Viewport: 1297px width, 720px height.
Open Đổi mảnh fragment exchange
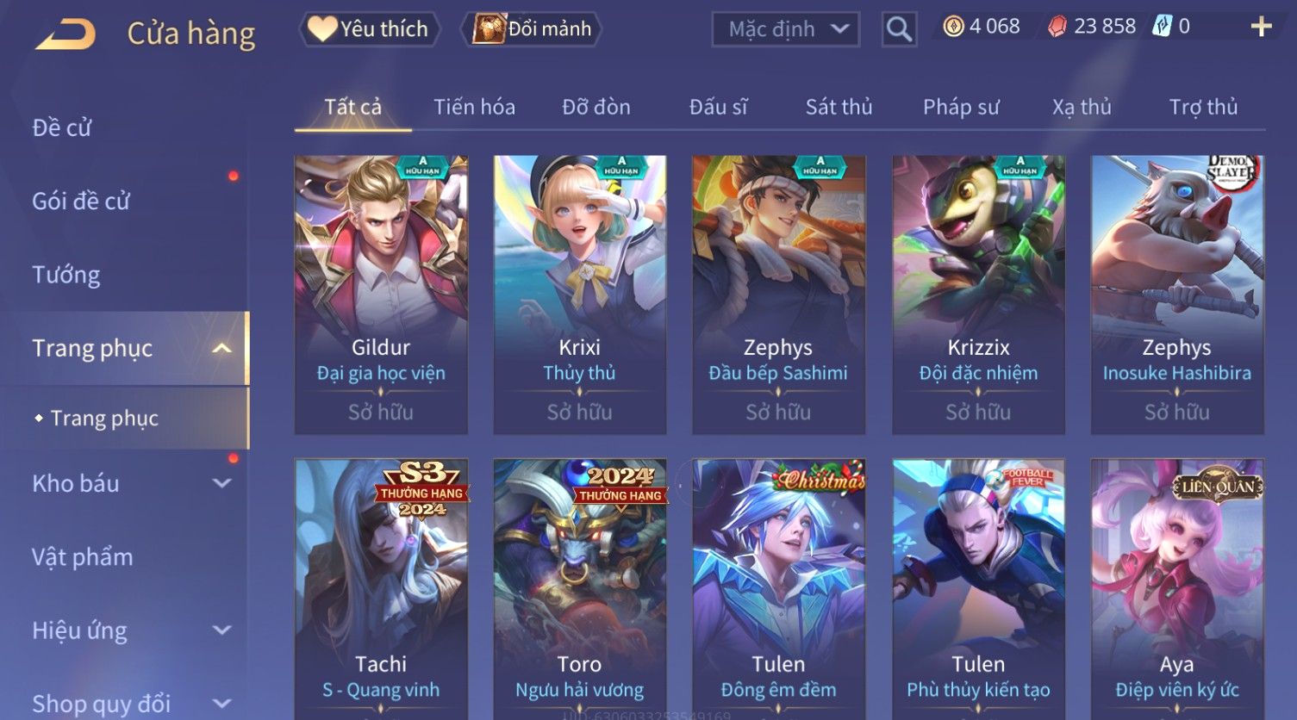[x=531, y=29]
